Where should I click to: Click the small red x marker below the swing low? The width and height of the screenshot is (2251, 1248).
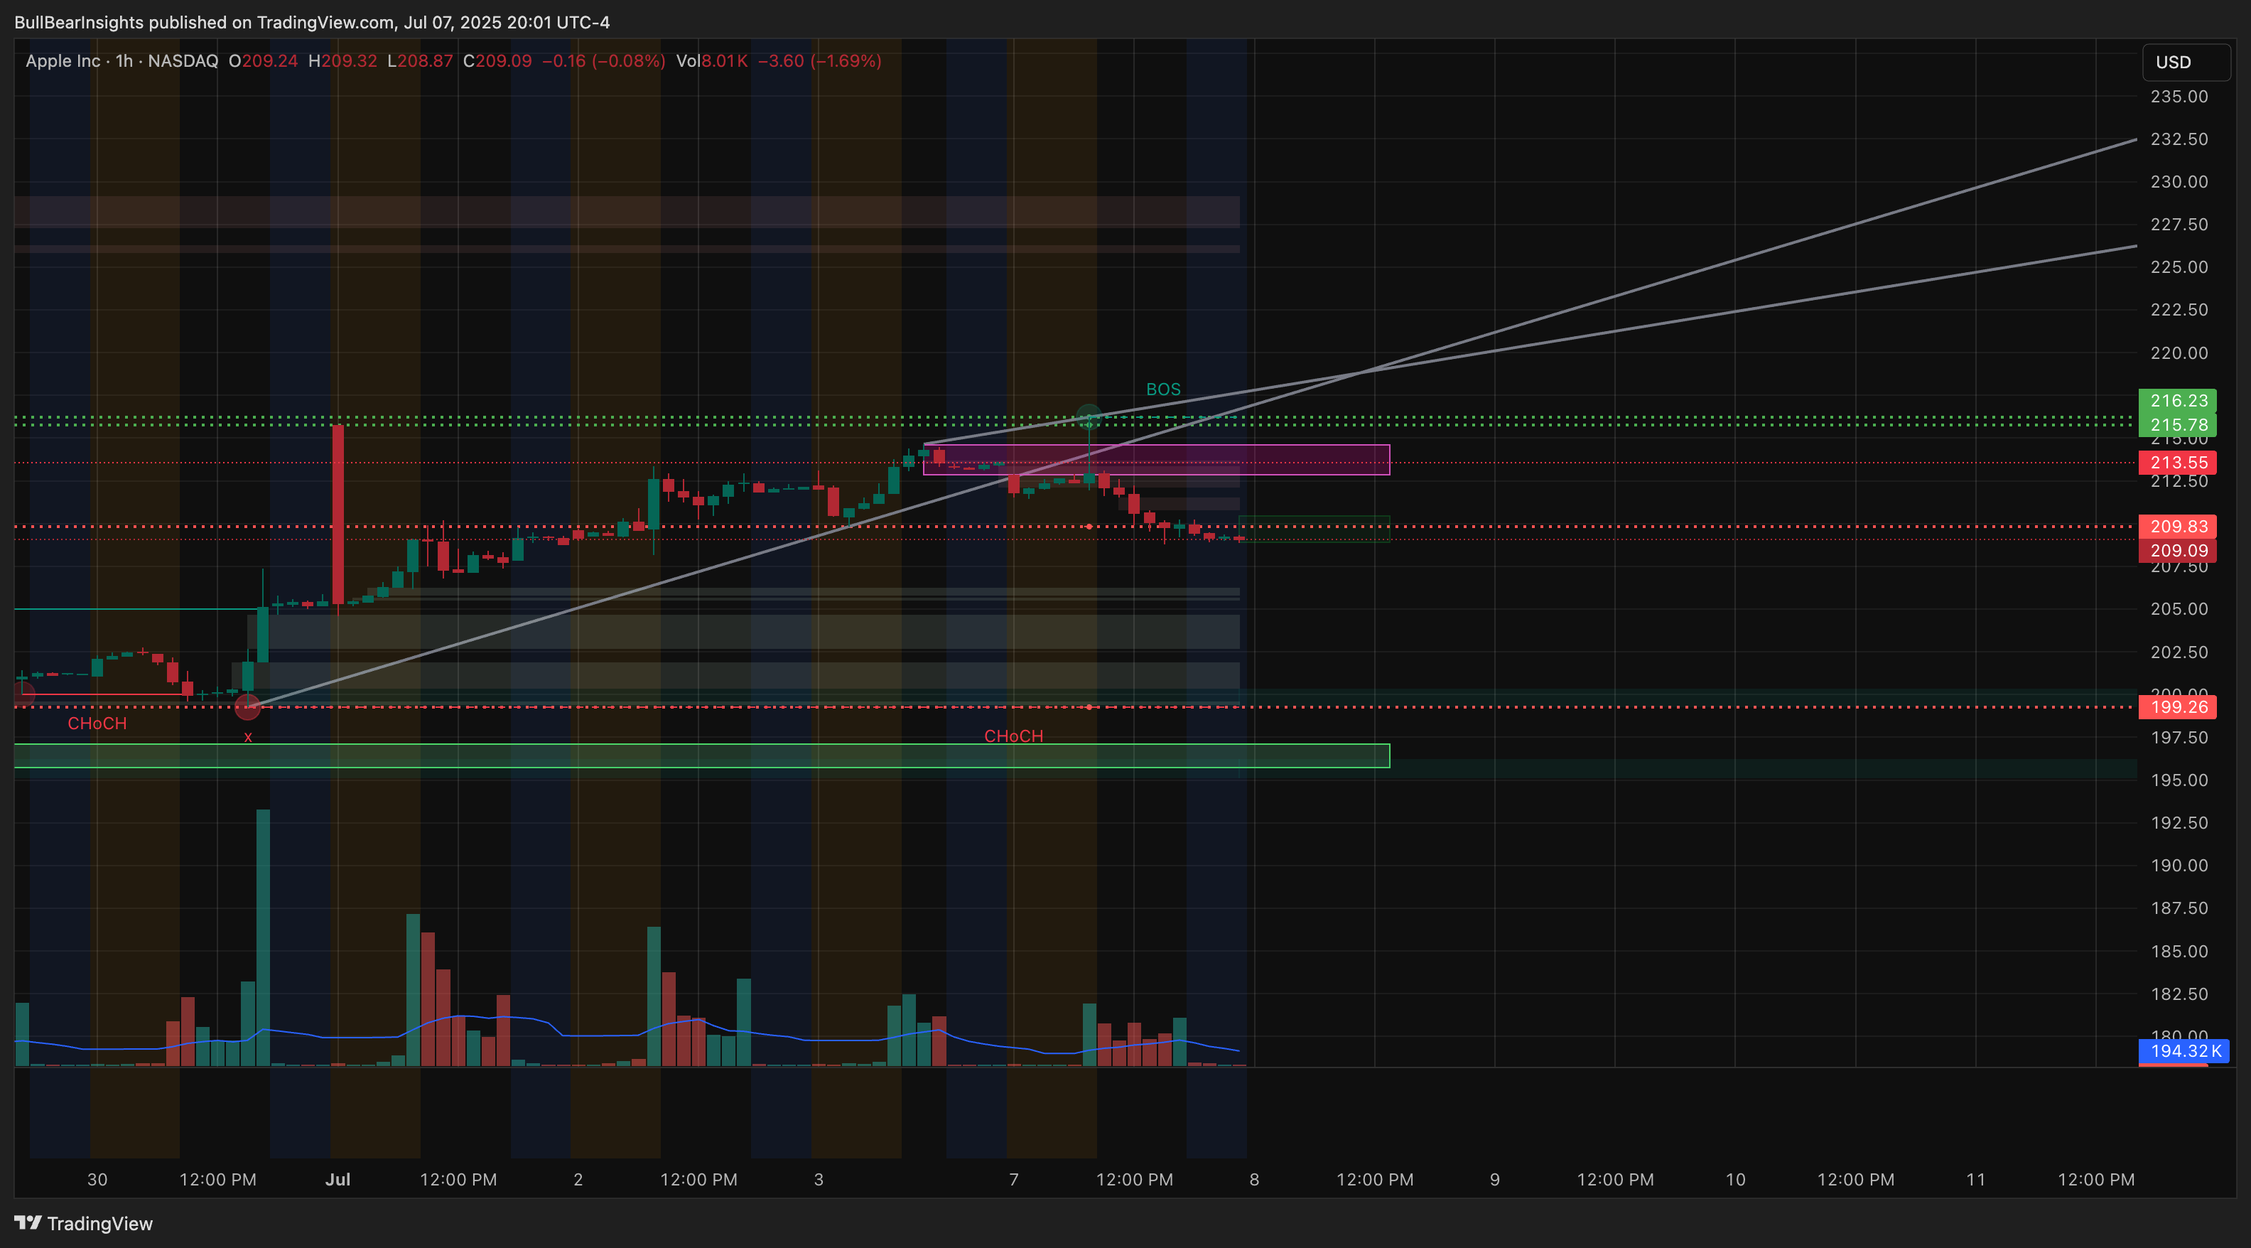click(x=248, y=738)
